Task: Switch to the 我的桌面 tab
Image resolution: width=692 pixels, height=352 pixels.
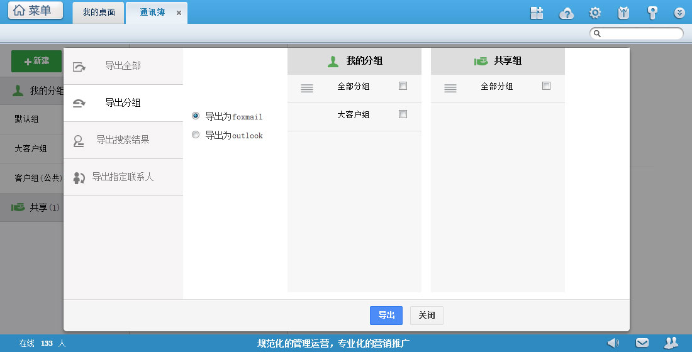Action: [x=99, y=13]
